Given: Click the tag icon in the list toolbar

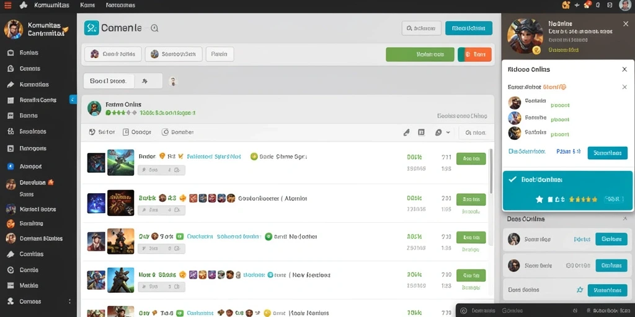Looking at the screenshot, I should click(x=438, y=132).
